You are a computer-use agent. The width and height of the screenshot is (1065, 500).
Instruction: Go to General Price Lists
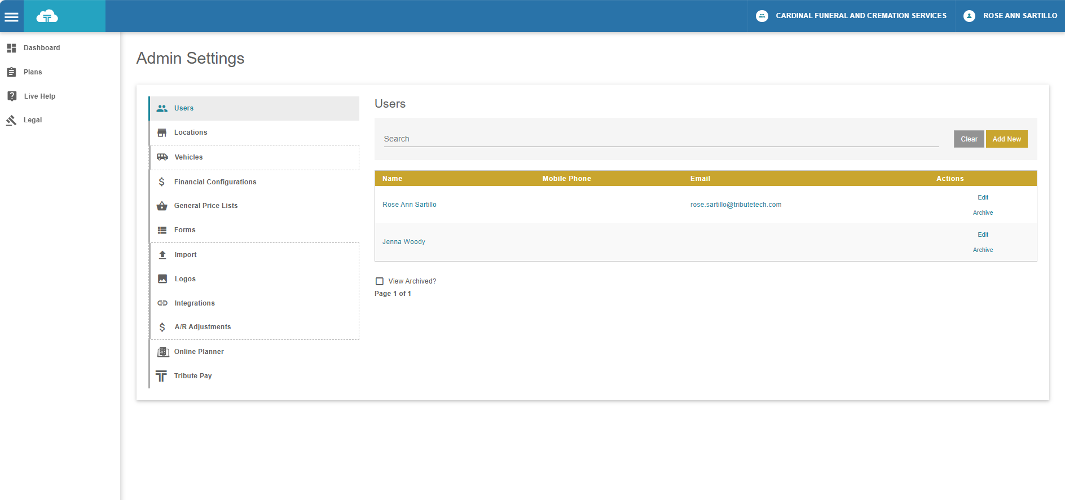click(206, 206)
